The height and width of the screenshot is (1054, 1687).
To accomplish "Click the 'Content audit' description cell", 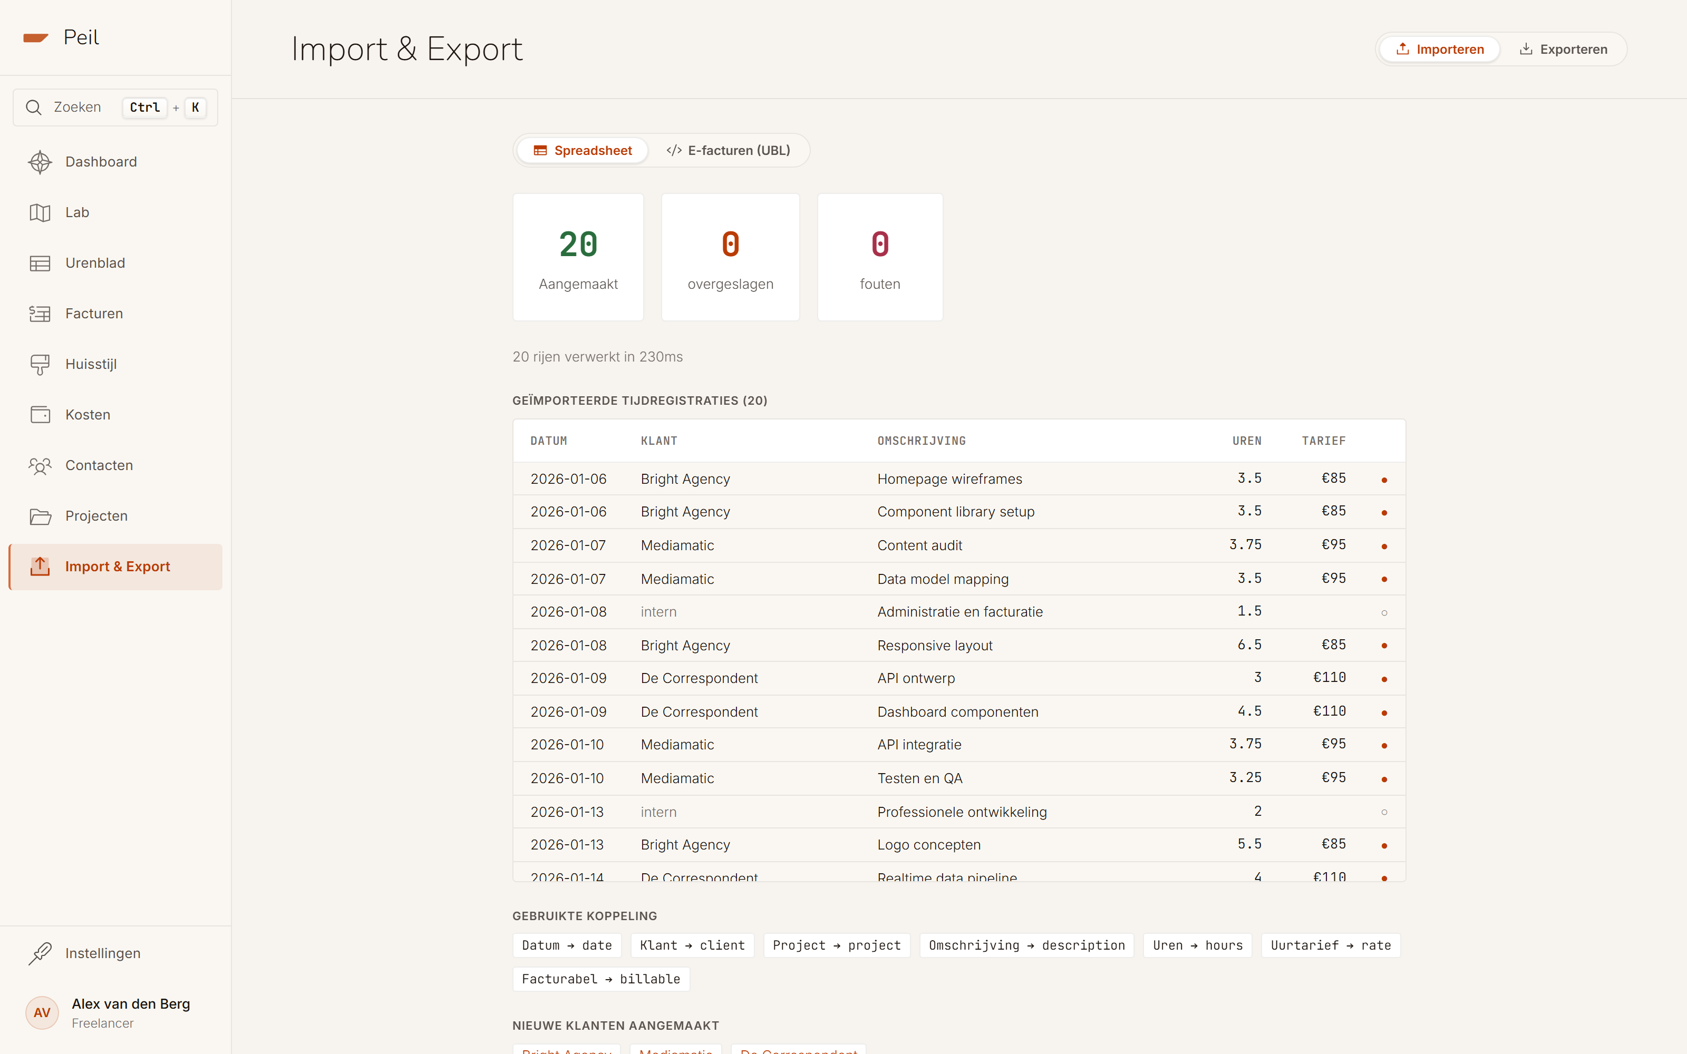I will coord(919,545).
